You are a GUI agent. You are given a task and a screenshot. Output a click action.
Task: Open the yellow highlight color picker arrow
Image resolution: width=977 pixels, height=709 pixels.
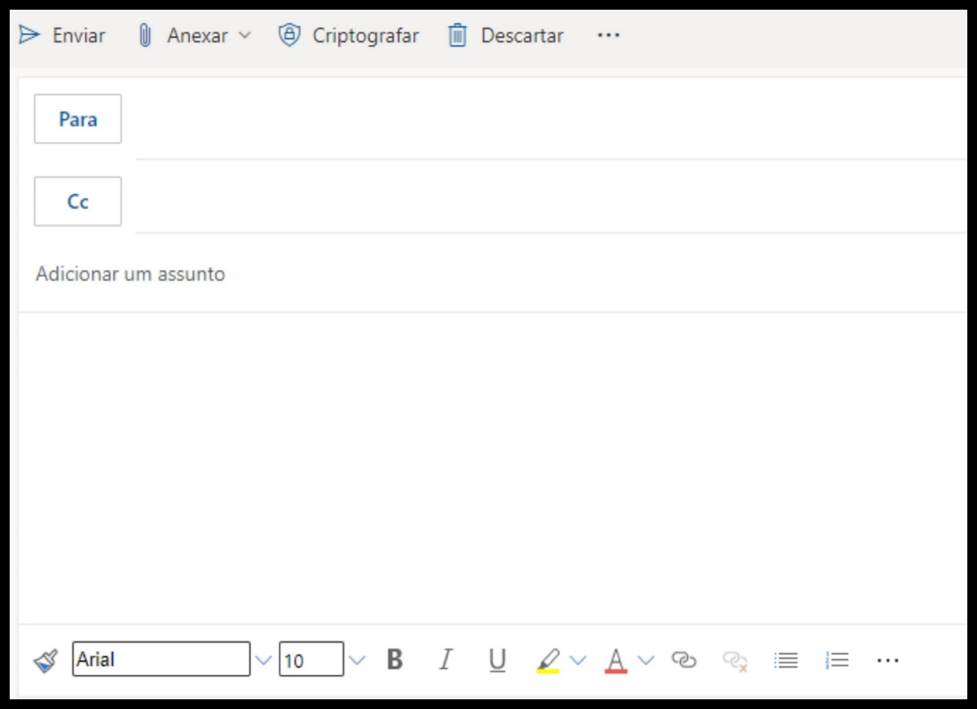coord(578,660)
